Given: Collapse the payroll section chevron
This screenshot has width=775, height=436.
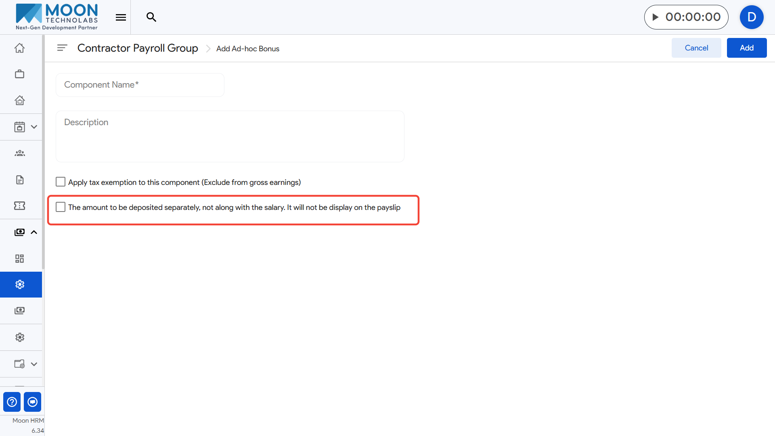Looking at the screenshot, I should pos(34,232).
